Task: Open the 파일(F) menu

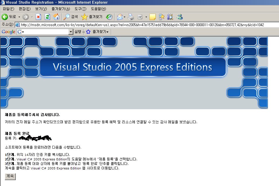Action: point(8,9)
